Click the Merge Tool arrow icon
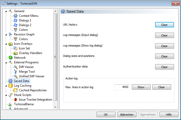This screenshot has height=120, width=181. (x=16, y=72)
